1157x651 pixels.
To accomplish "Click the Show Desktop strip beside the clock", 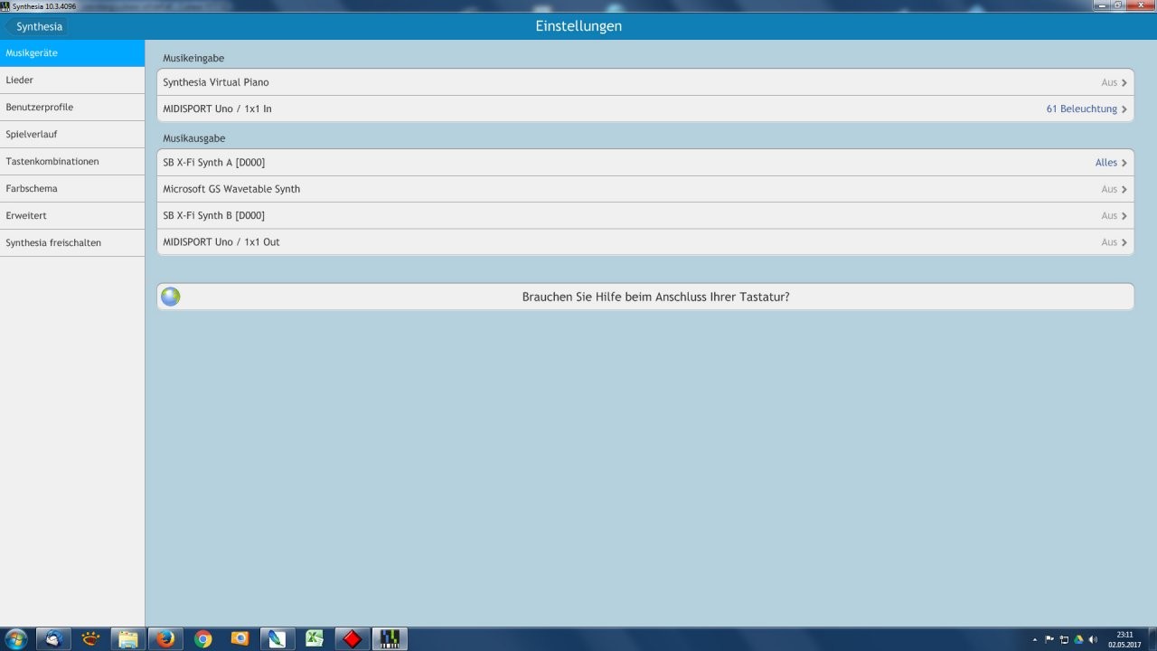I will pos(1151,639).
